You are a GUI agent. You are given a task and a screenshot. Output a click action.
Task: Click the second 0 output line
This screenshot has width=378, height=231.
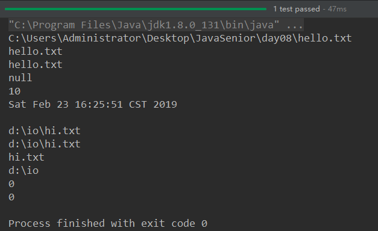pyautogui.click(x=11, y=197)
